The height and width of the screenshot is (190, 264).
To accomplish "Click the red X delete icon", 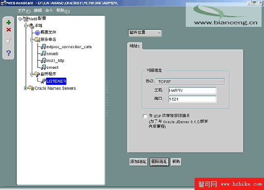I will tap(9, 30).
